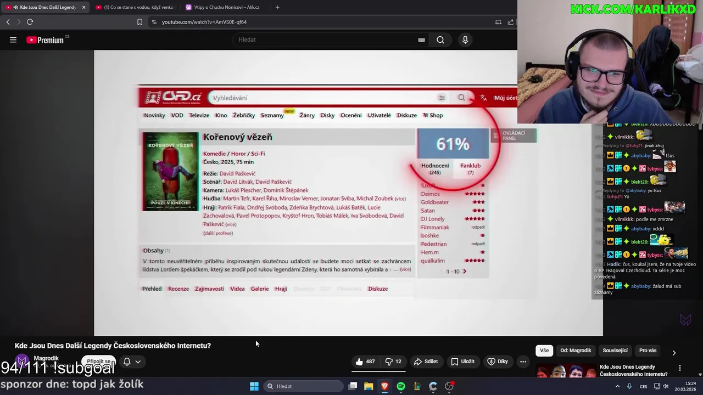
Task: Open Spotify from the taskbar
Action: tap(401, 386)
